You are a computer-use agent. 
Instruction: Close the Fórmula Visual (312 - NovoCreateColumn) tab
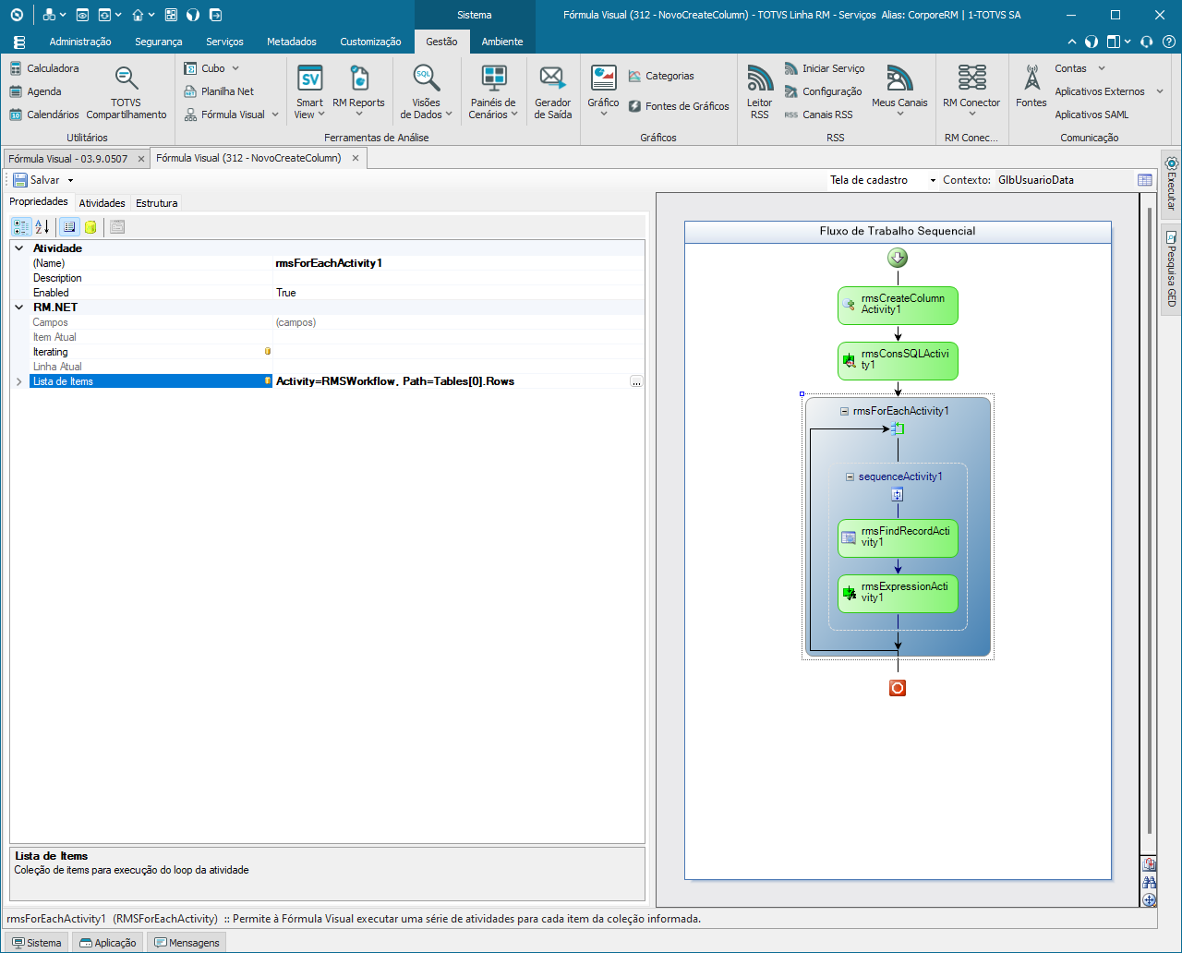pos(356,158)
